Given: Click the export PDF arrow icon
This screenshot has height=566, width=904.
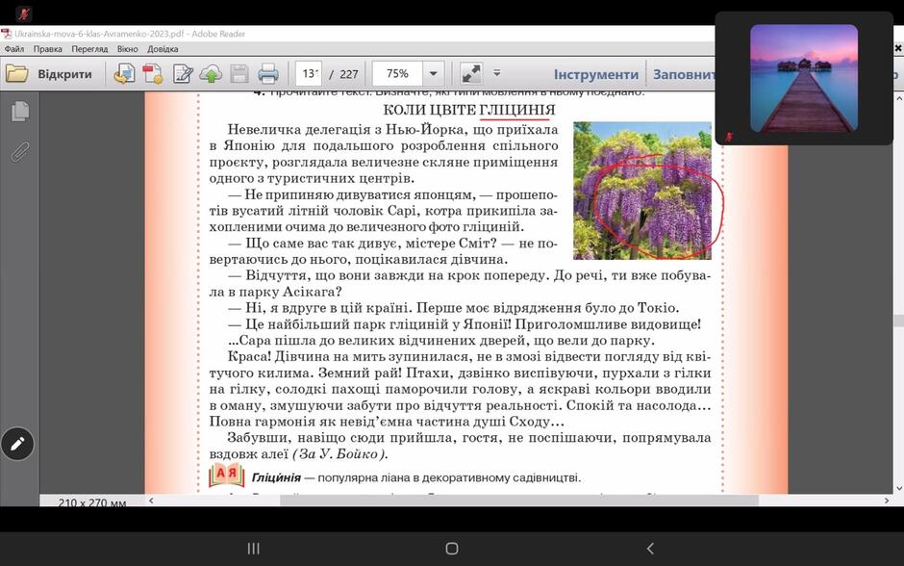Looking at the screenshot, I should click(124, 74).
